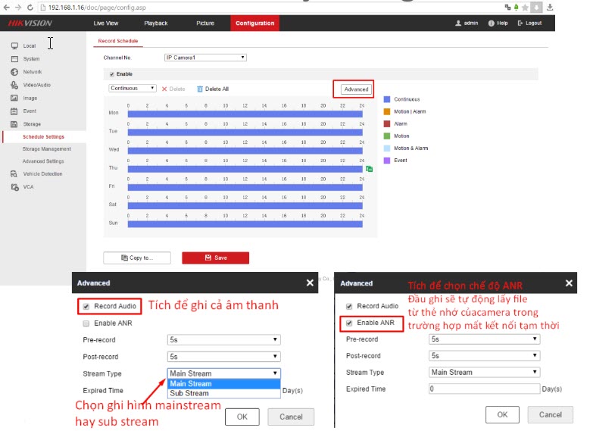590x431 pixels.
Task: Click the Event calendar icon in sidebar
Action: coord(14,111)
